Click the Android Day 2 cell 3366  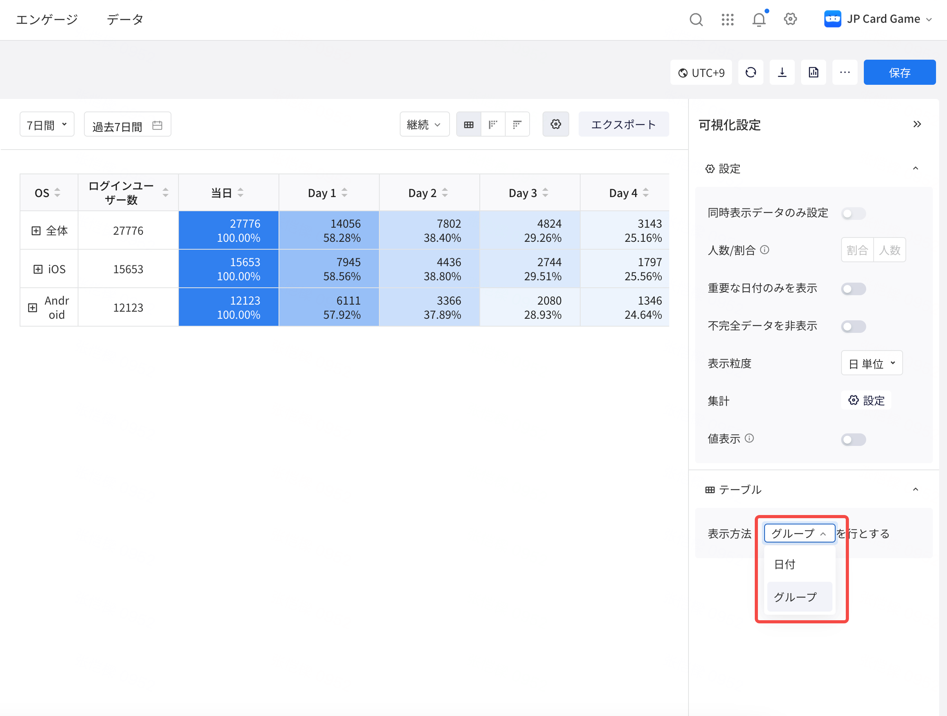[x=430, y=308]
